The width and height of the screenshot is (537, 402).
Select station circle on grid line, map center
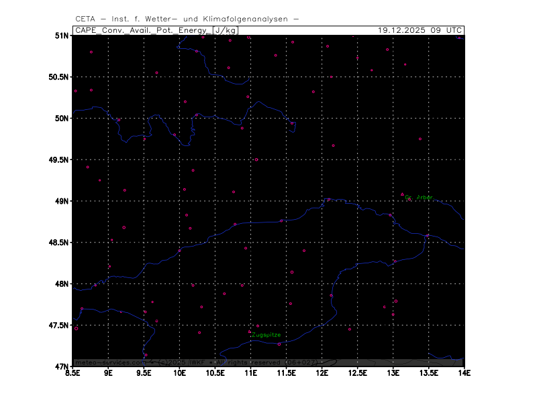[256, 159]
